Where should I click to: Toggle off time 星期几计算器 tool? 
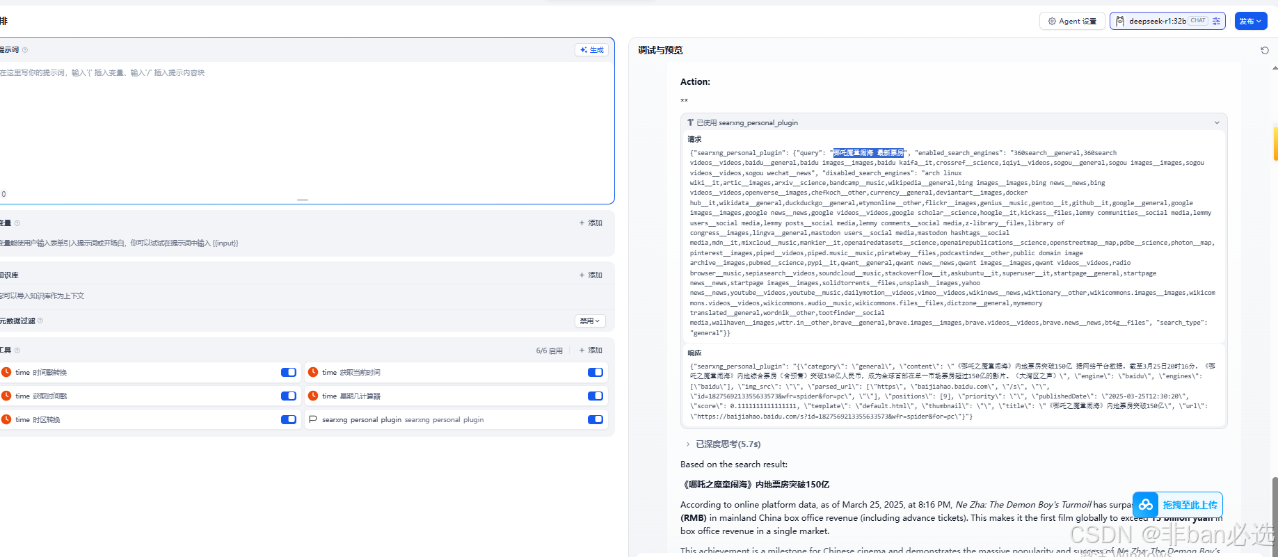tap(596, 396)
